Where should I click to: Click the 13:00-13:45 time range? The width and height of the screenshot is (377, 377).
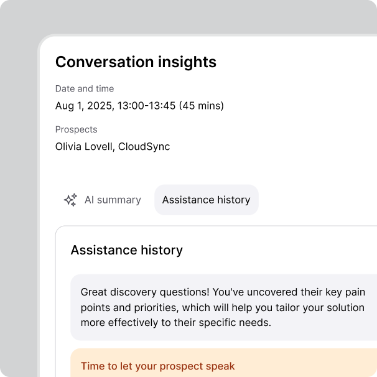click(146, 106)
